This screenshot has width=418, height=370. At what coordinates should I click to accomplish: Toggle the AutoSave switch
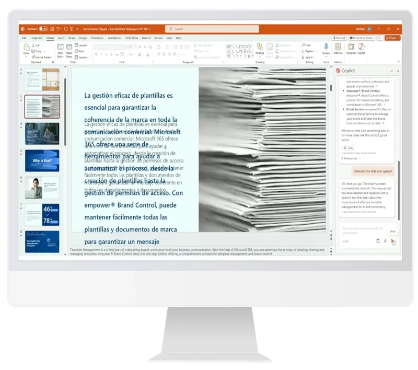click(43, 29)
